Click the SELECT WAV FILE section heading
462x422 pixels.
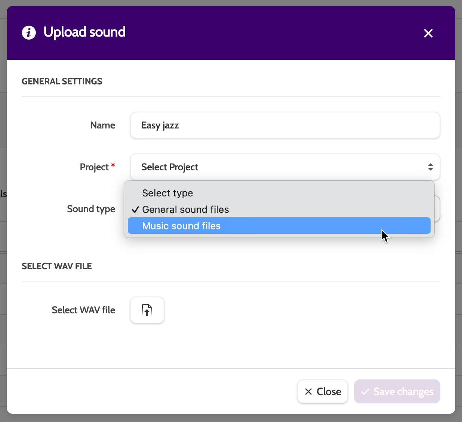[x=57, y=266]
